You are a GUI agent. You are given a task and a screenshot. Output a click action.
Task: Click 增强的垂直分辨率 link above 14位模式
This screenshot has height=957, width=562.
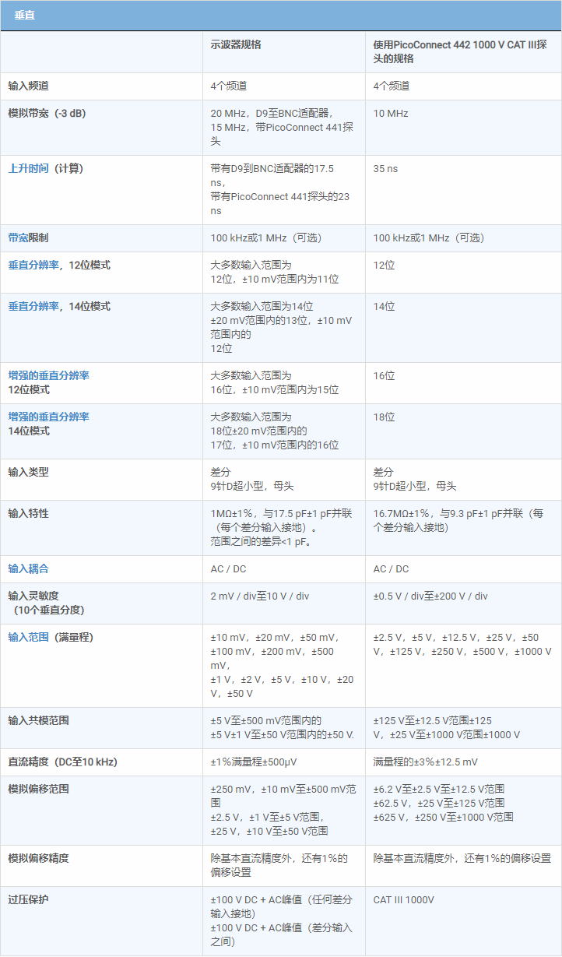click(x=48, y=417)
